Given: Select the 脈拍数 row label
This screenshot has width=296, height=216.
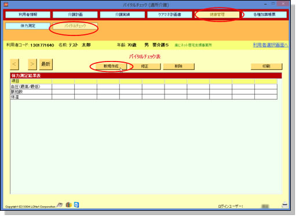Looking at the screenshot, I should pos(31,92).
